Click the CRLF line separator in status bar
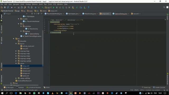 136,90
